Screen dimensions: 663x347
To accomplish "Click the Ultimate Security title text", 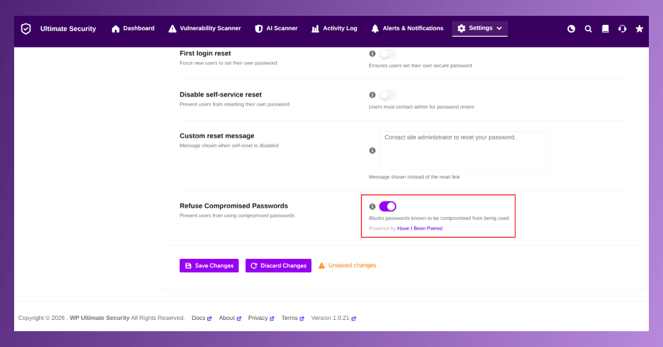I will click(68, 29).
